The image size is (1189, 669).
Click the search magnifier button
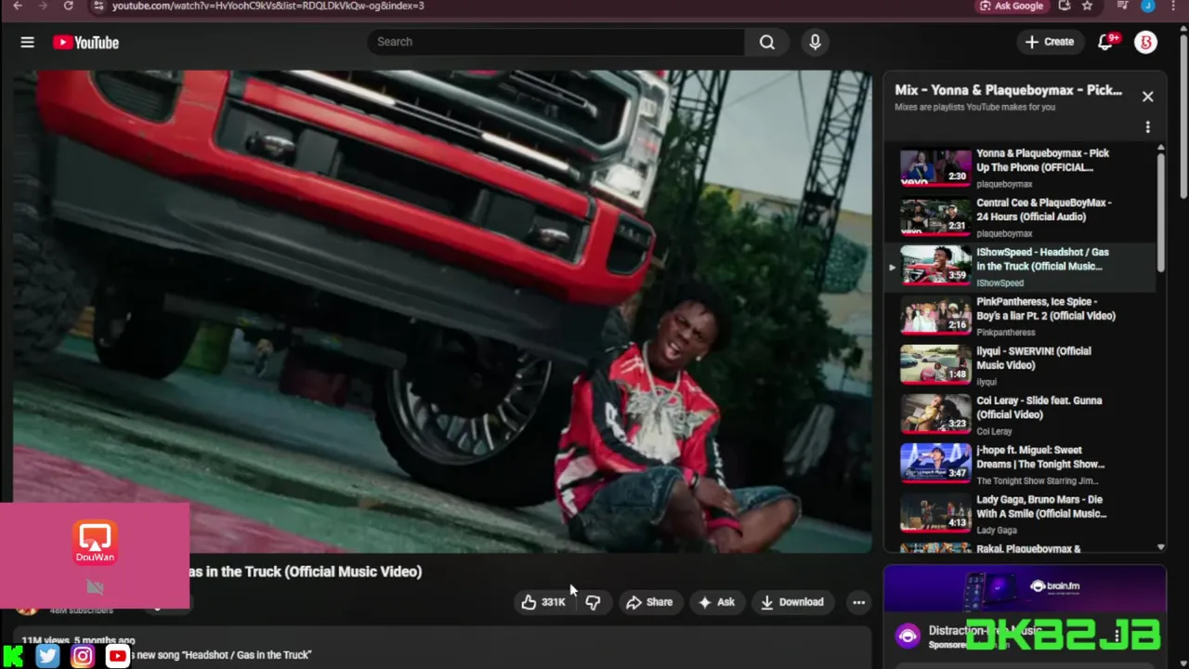coord(767,42)
